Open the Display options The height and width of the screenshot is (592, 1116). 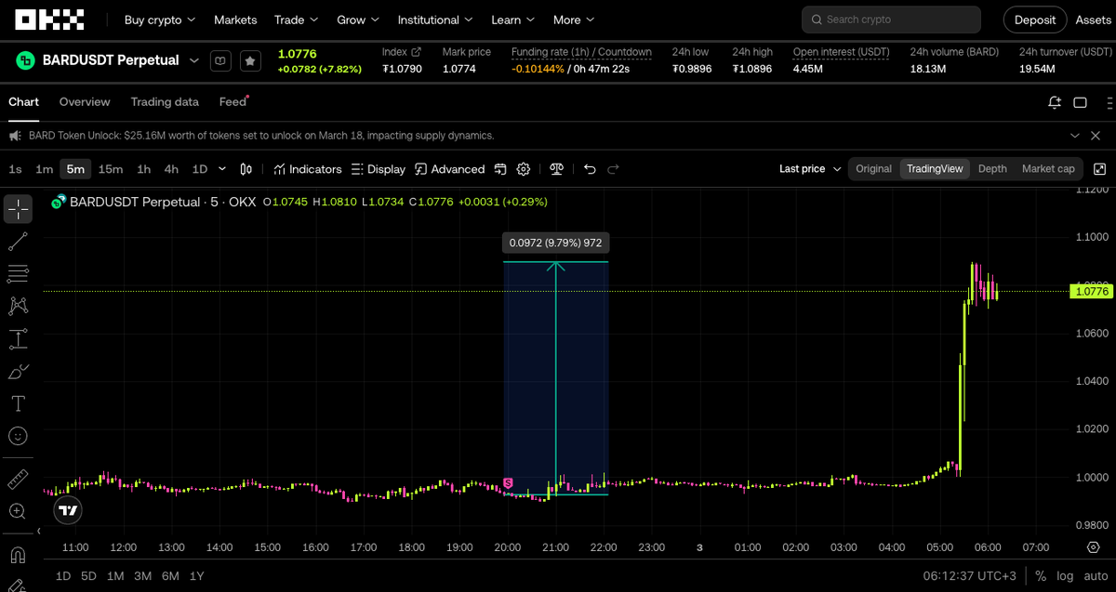tap(379, 169)
